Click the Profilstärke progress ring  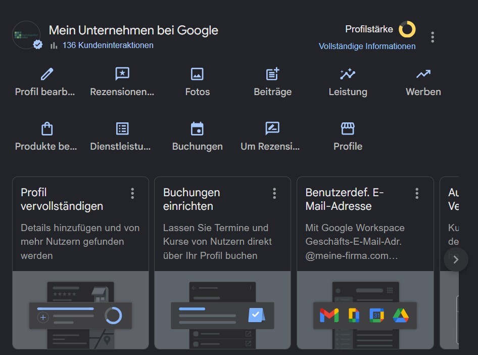407,29
